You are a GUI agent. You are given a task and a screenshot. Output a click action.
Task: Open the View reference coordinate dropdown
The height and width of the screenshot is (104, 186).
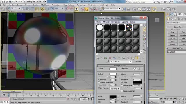click(59, 8)
